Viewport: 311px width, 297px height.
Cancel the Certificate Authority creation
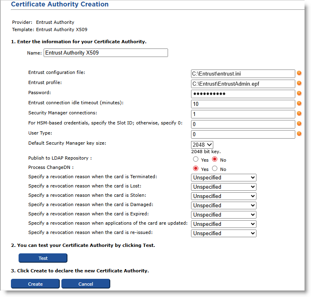click(x=86, y=284)
